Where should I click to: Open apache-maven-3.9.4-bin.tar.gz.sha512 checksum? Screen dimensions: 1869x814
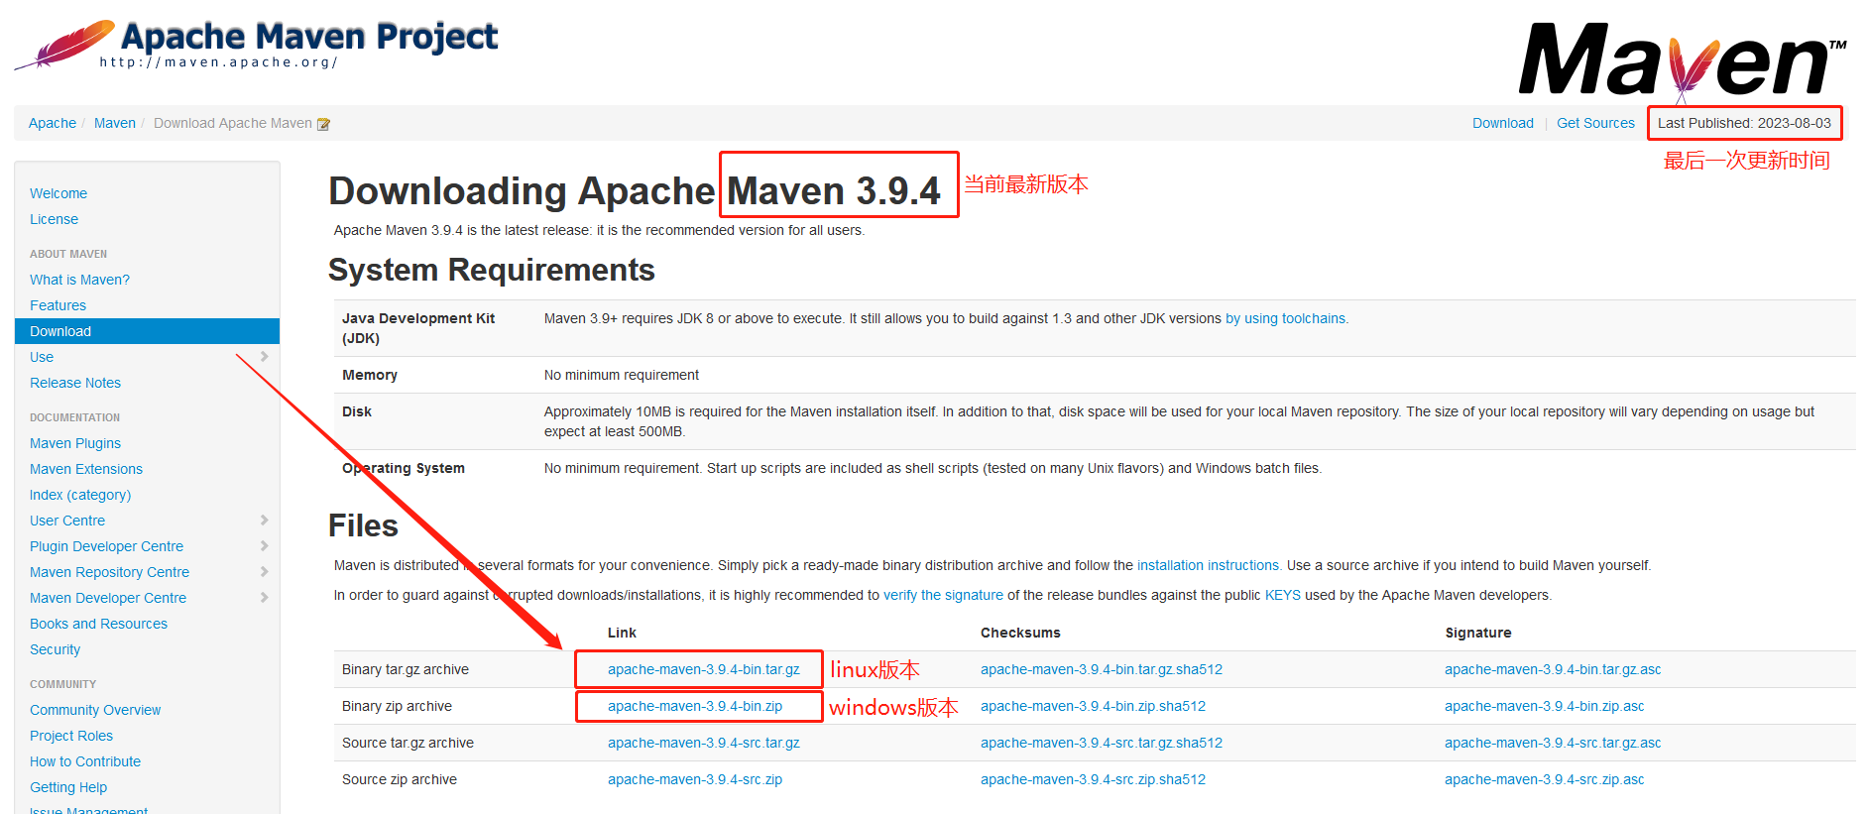(1102, 669)
